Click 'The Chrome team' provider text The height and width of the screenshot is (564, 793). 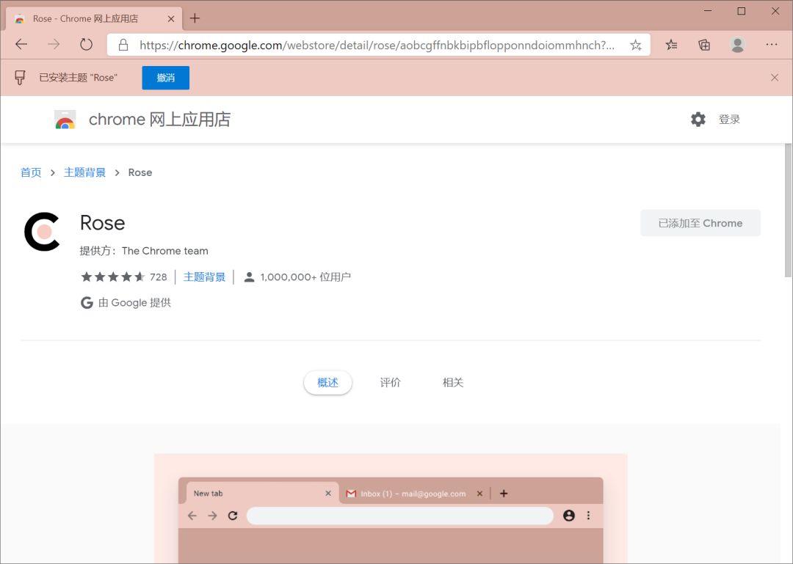pos(165,251)
